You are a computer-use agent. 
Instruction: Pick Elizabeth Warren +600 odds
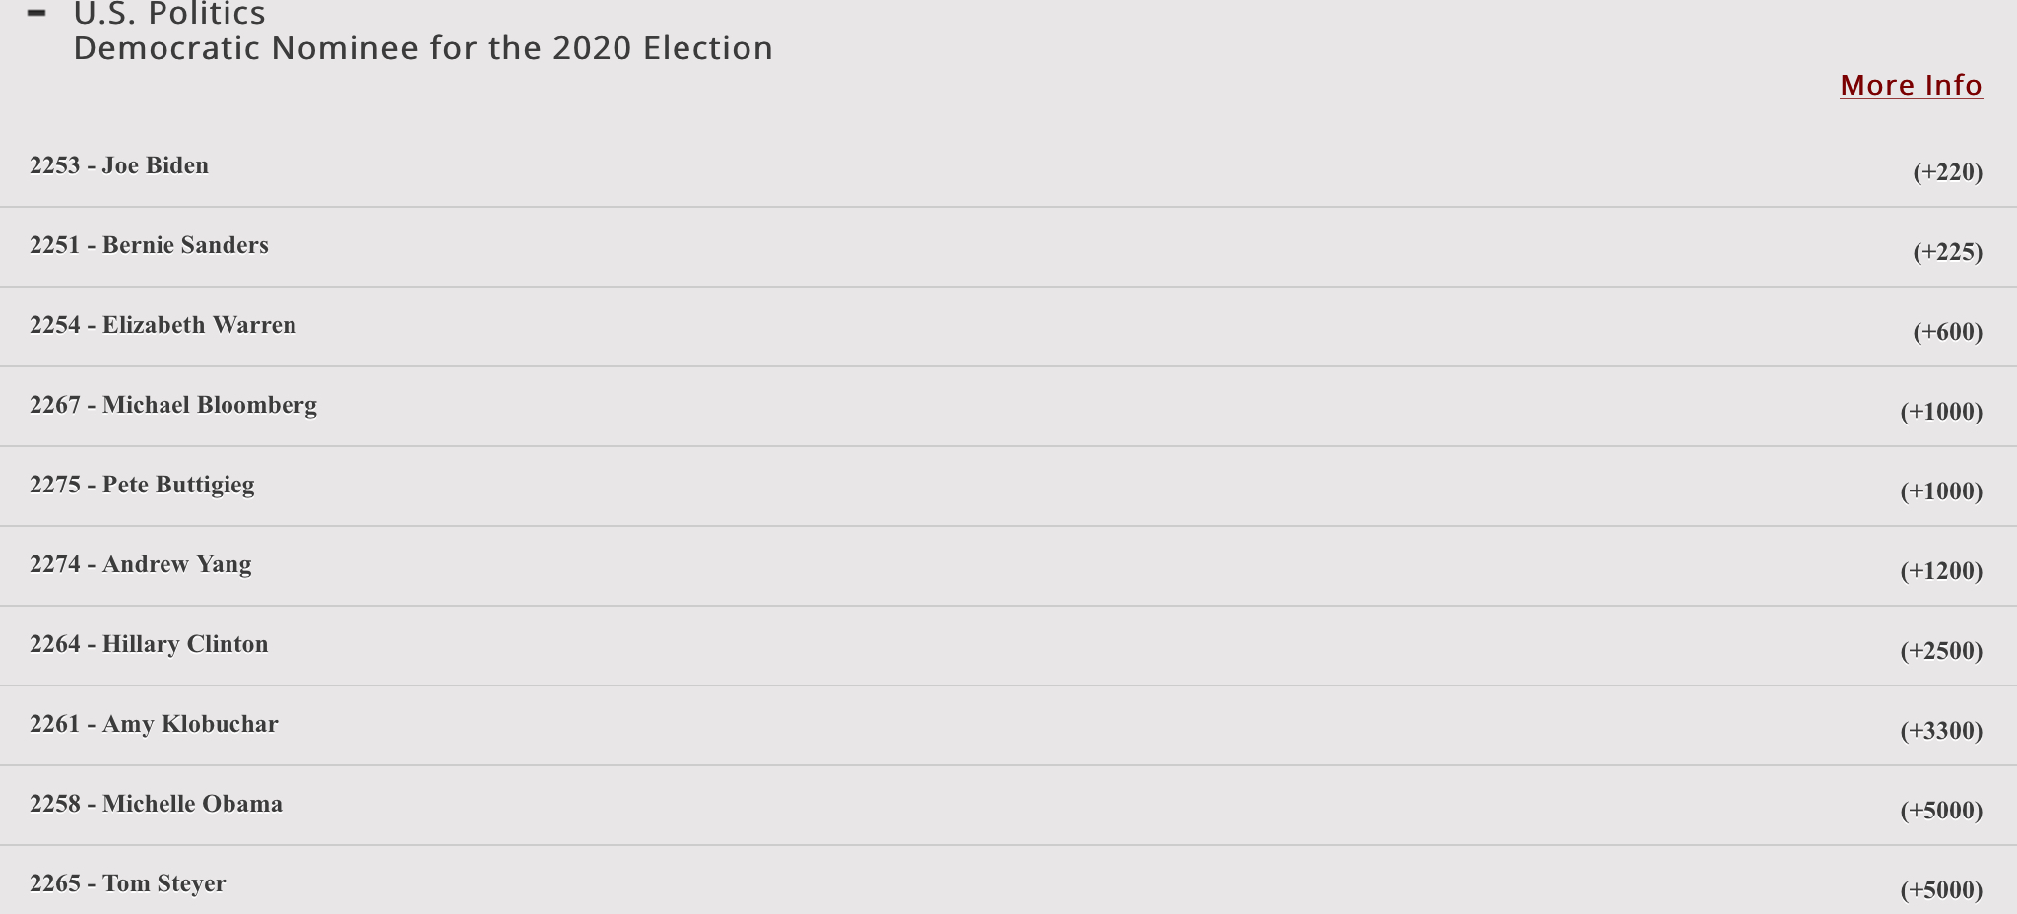tap(1947, 332)
